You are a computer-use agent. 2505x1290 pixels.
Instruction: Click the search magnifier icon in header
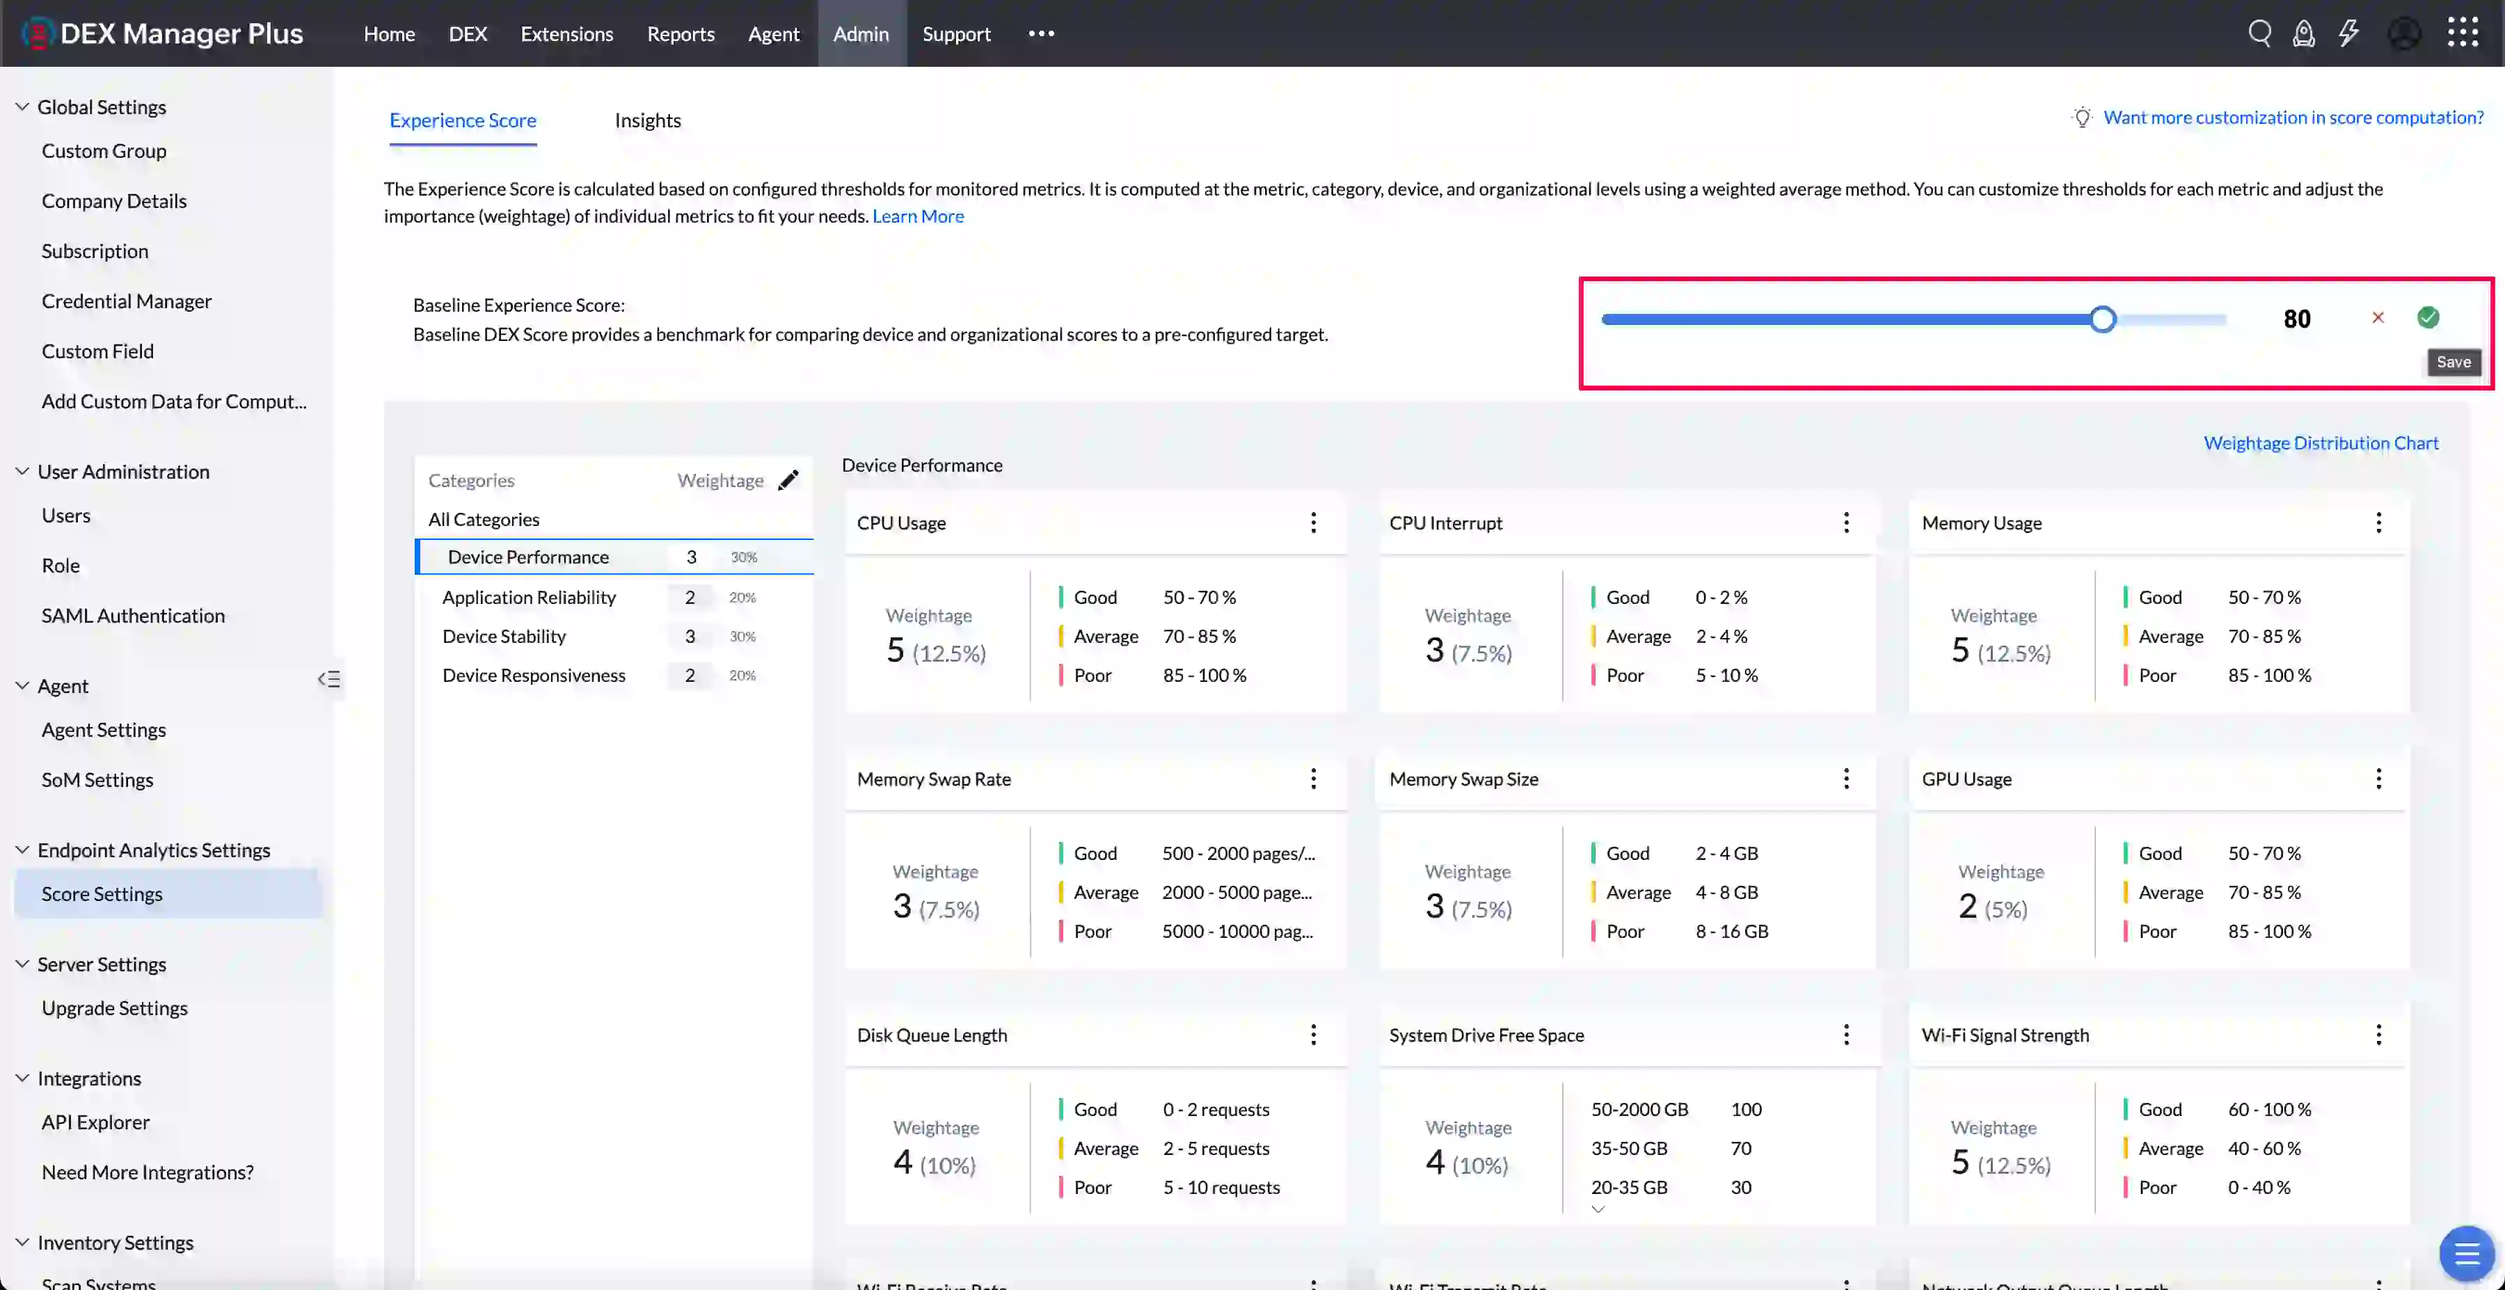[2259, 33]
